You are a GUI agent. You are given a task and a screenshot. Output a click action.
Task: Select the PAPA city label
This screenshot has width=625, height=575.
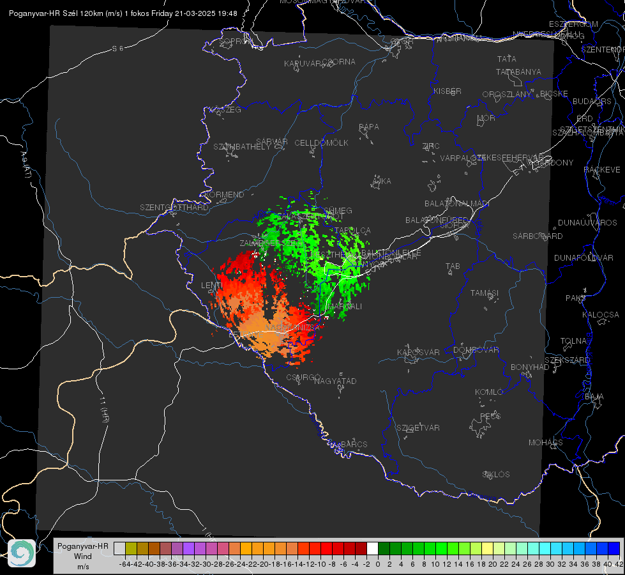tap(369, 127)
